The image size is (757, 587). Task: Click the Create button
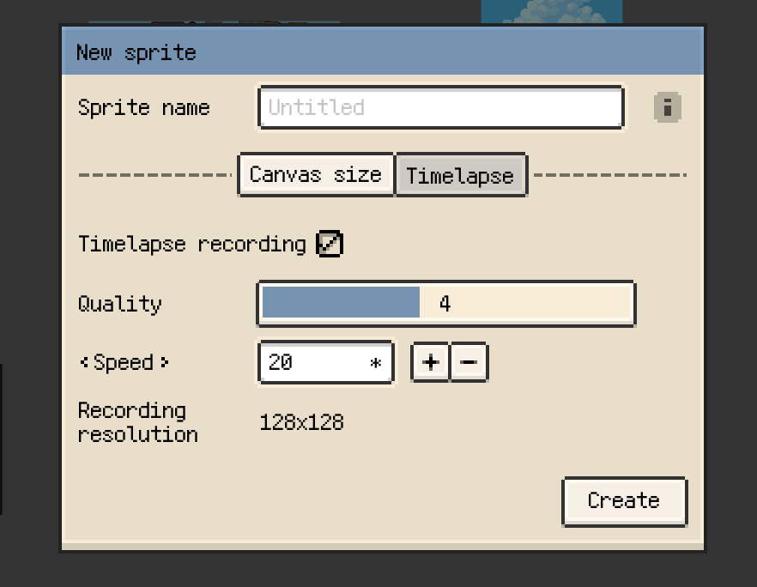pyautogui.click(x=624, y=501)
